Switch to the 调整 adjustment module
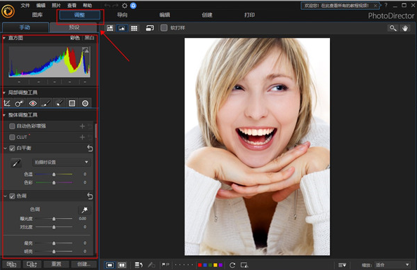The image size is (417, 270). point(79,15)
